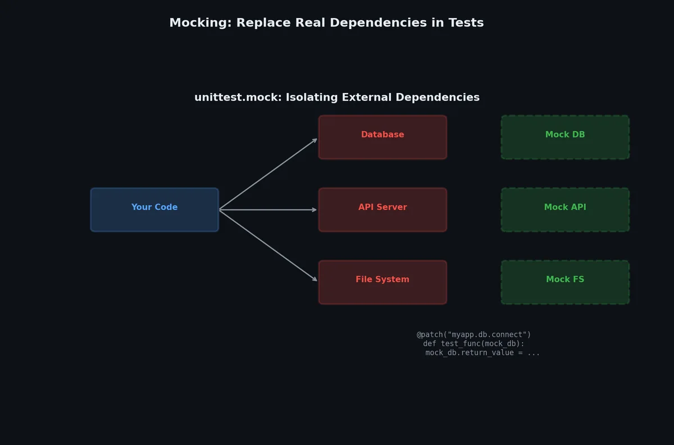Click the dashed green Mock FS box
Viewport: 674px width, 445px height.
pyautogui.click(x=565, y=282)
